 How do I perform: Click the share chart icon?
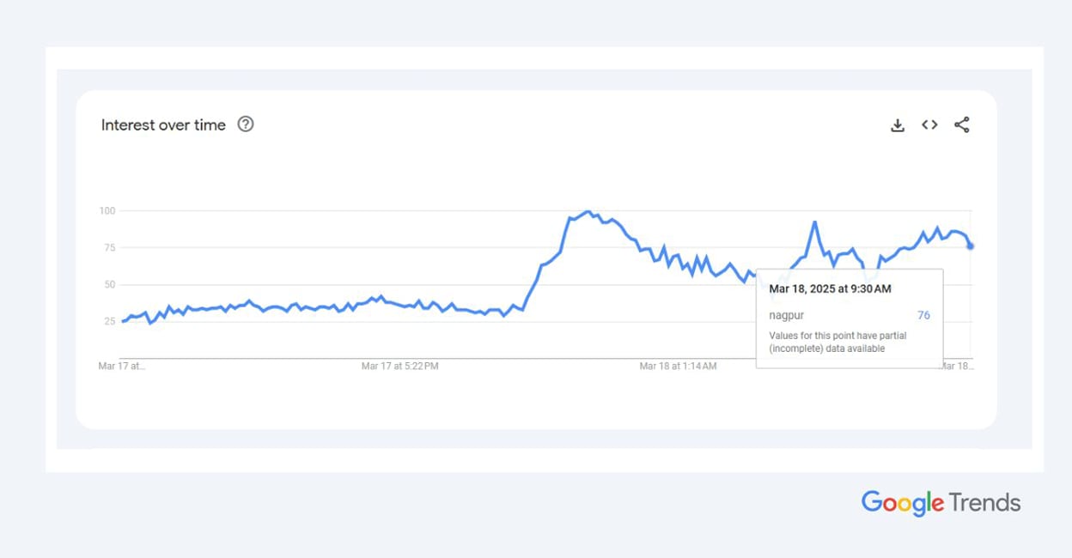tap(962, 125)
